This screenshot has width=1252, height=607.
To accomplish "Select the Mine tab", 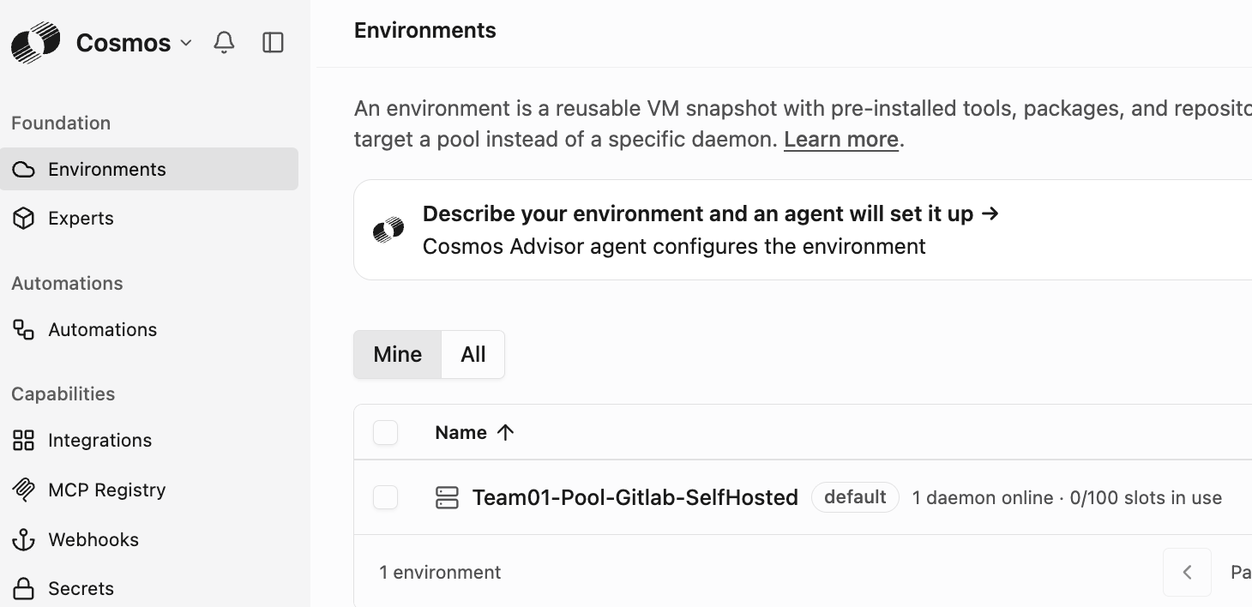I will pyautogui.click(x=398, y=354).
